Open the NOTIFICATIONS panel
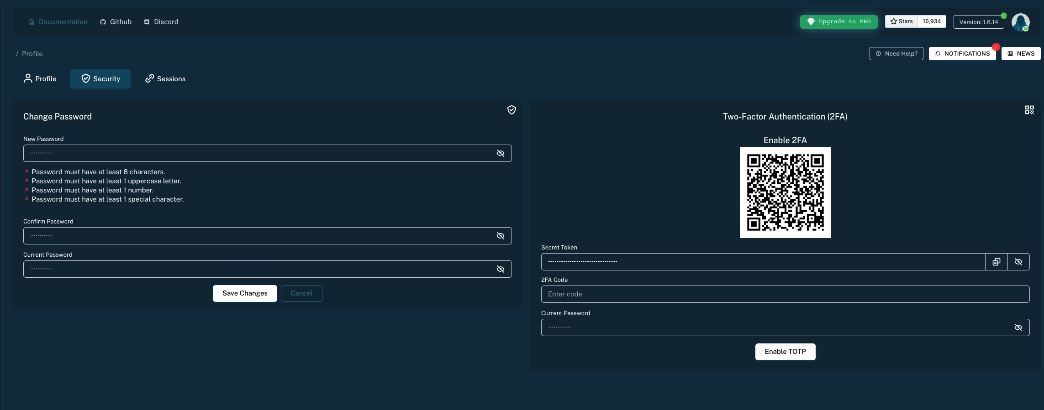Viewport: 1044px width, 410px height. click(x=962, y=53)
